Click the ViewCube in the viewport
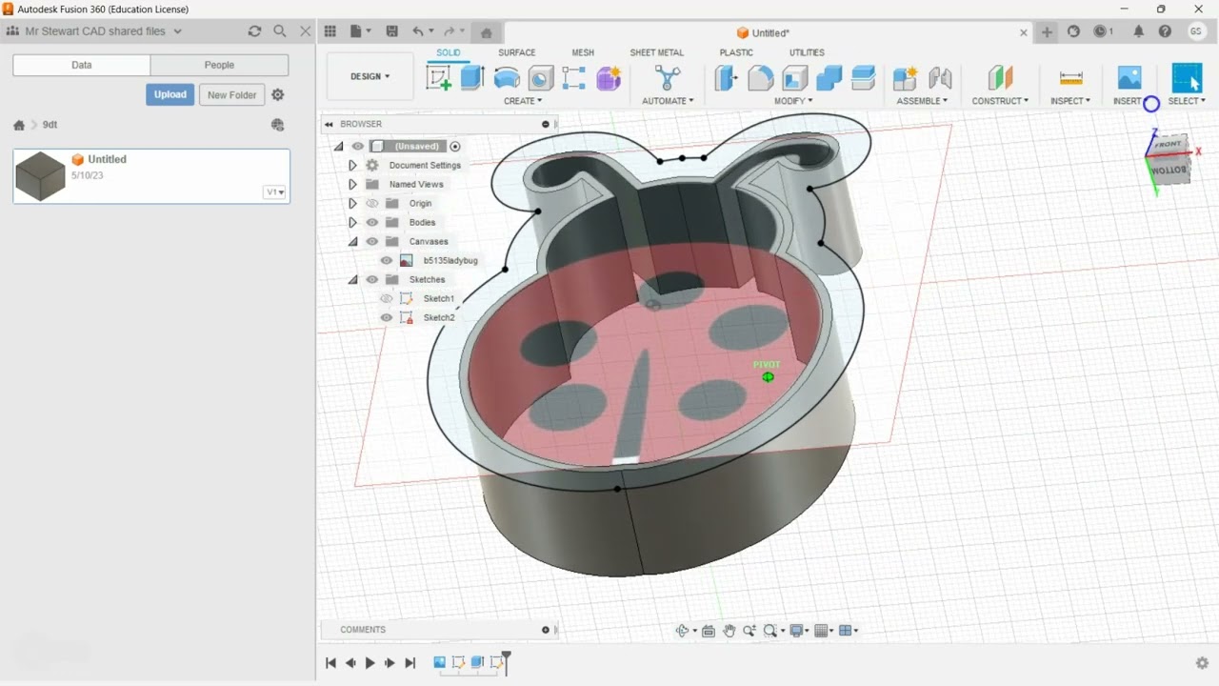 (1169, 159)
